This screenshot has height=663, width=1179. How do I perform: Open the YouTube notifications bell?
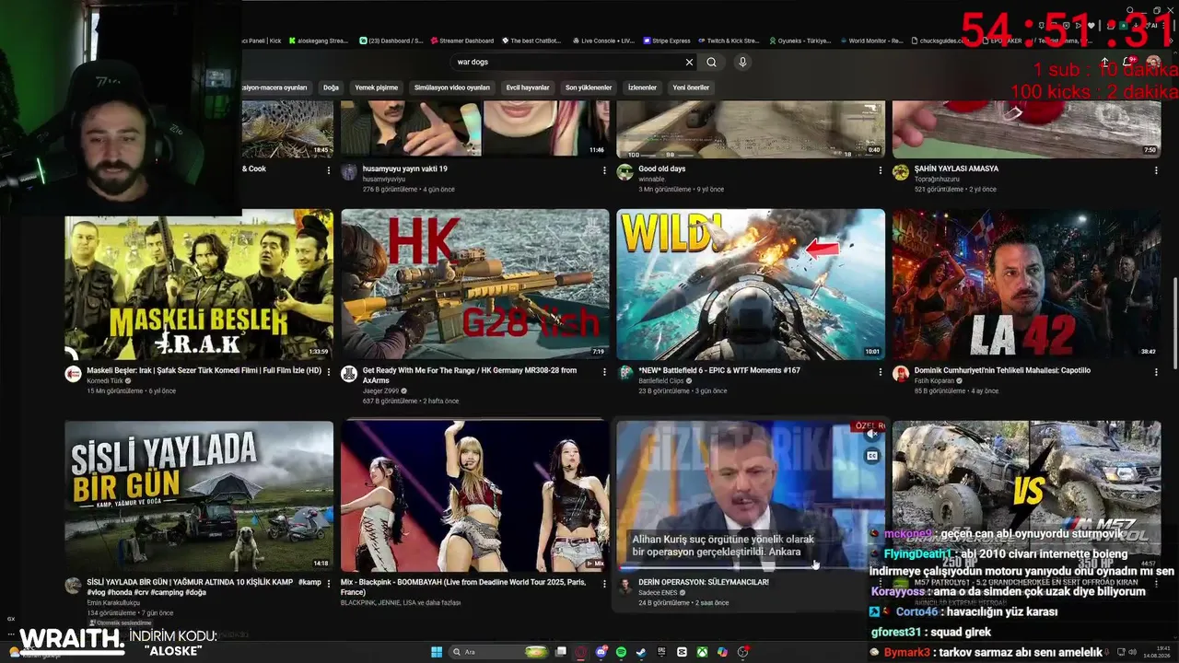[x=1129, y=62]
